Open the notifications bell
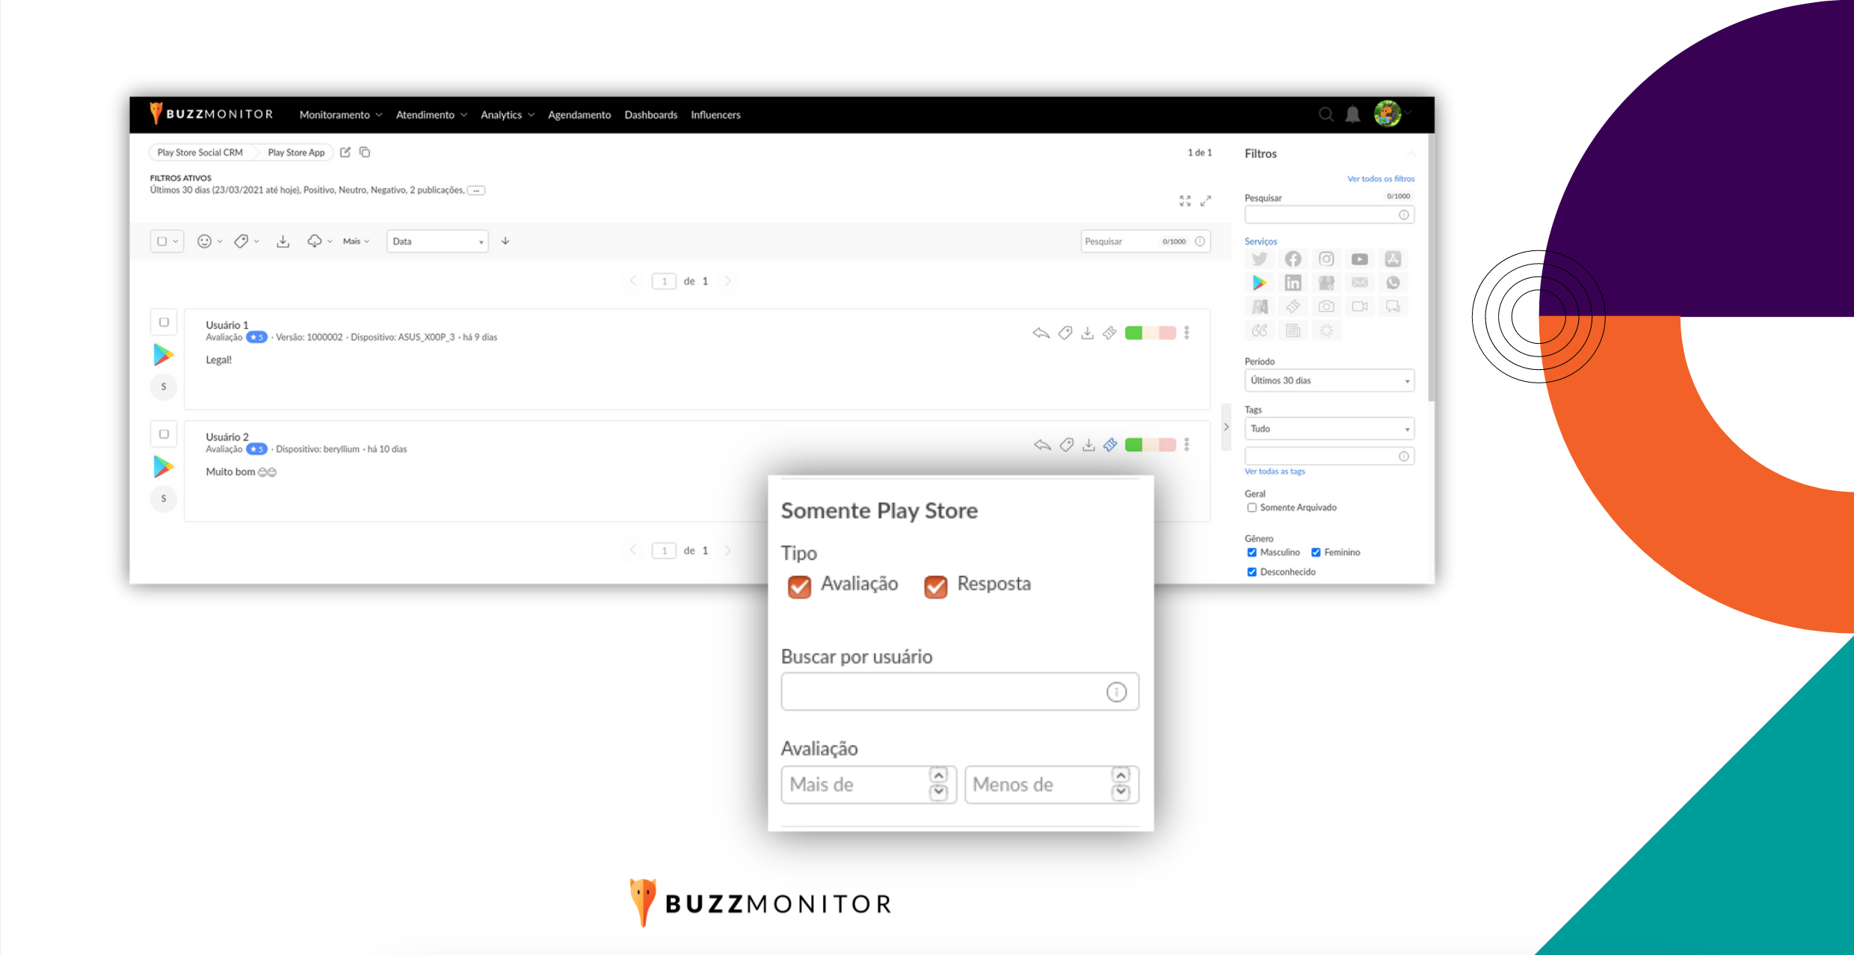The width and height of the screenshot is (1854, 955). tap(1352, 114)
